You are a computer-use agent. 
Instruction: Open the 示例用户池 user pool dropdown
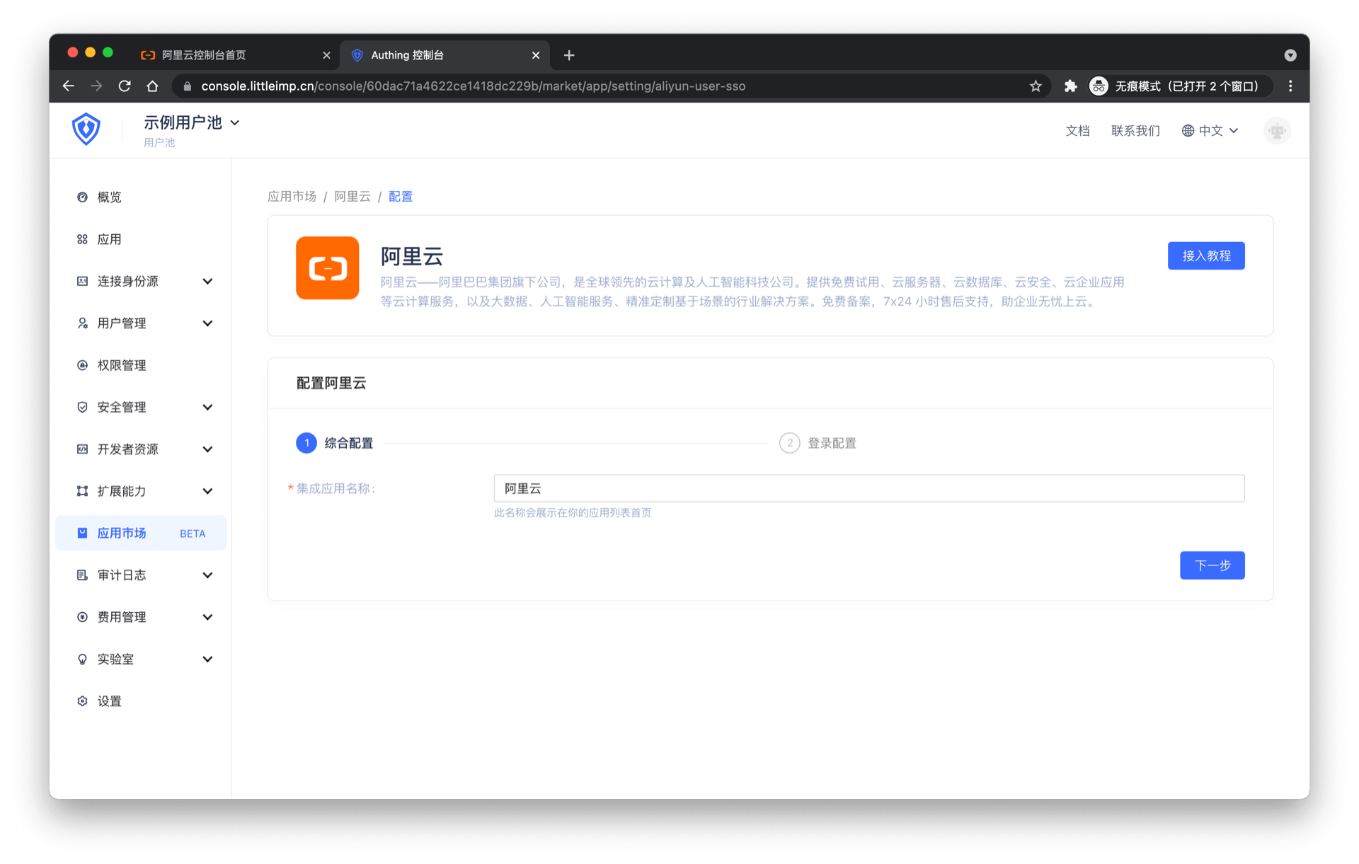click(191, 123)
